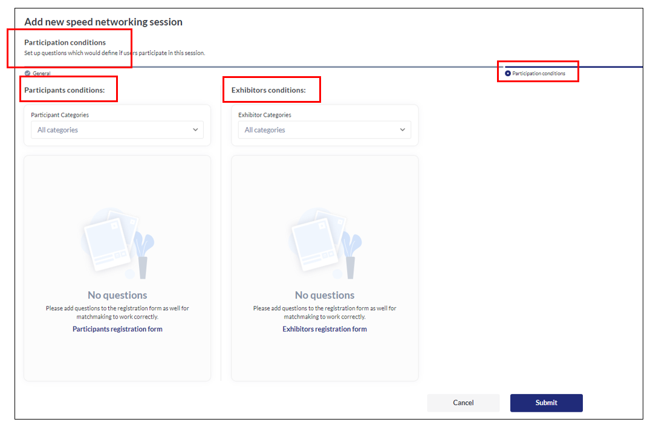Image resolution: width=653 pixels, height=428 pixels.
Task: Open the Exhibitors registration form link
Action: pyautogui.click(x=325, y=329)
